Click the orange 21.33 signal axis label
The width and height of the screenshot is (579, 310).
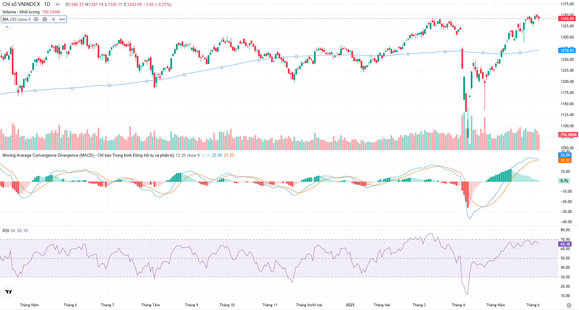coord(565,160)
